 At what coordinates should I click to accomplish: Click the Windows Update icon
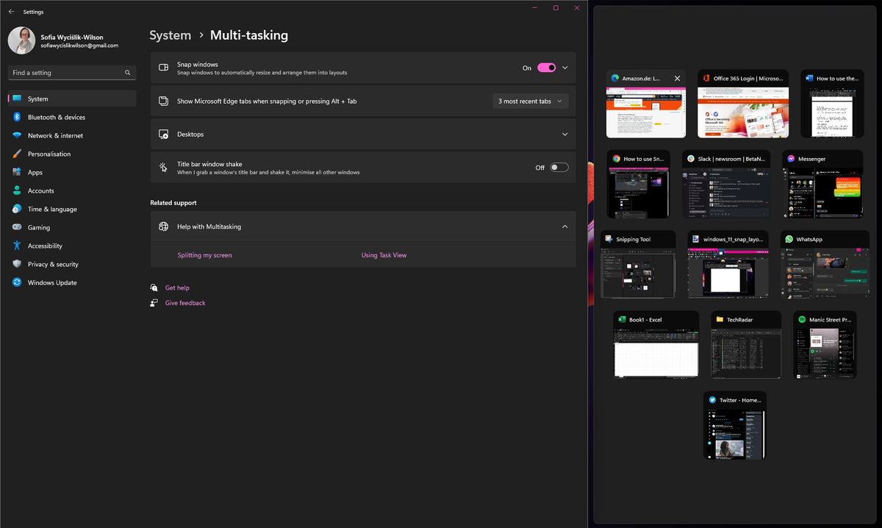coord(16,282)
